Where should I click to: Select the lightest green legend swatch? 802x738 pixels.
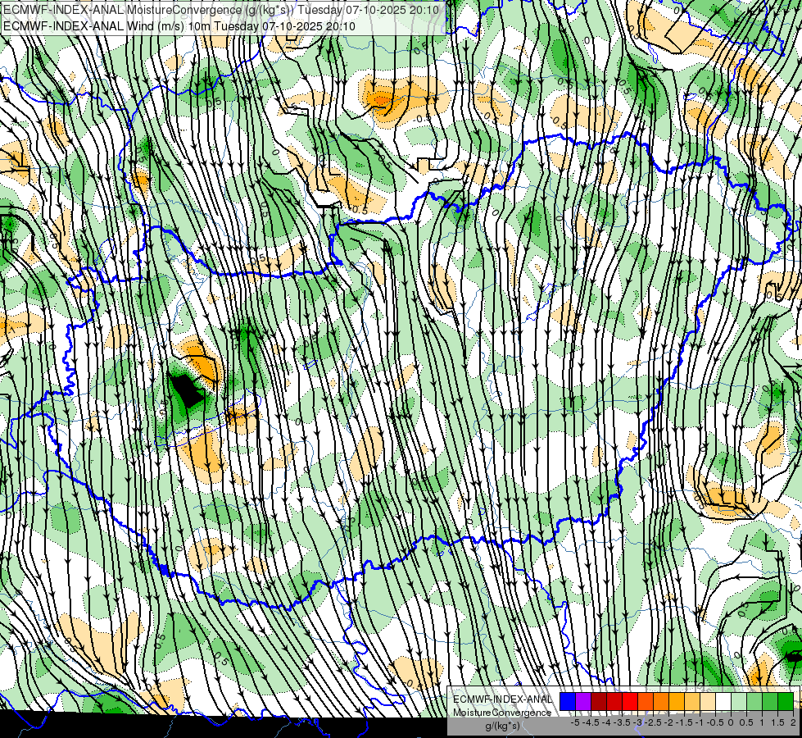[739, 702]
